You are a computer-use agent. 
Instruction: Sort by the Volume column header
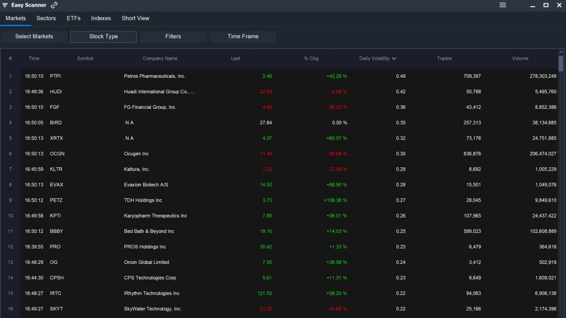coord(520,58)
